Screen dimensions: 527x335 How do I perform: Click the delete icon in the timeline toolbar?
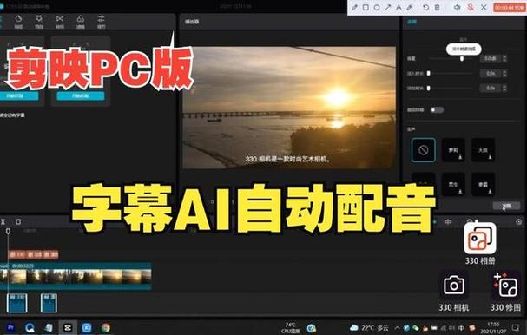[18, 222]
